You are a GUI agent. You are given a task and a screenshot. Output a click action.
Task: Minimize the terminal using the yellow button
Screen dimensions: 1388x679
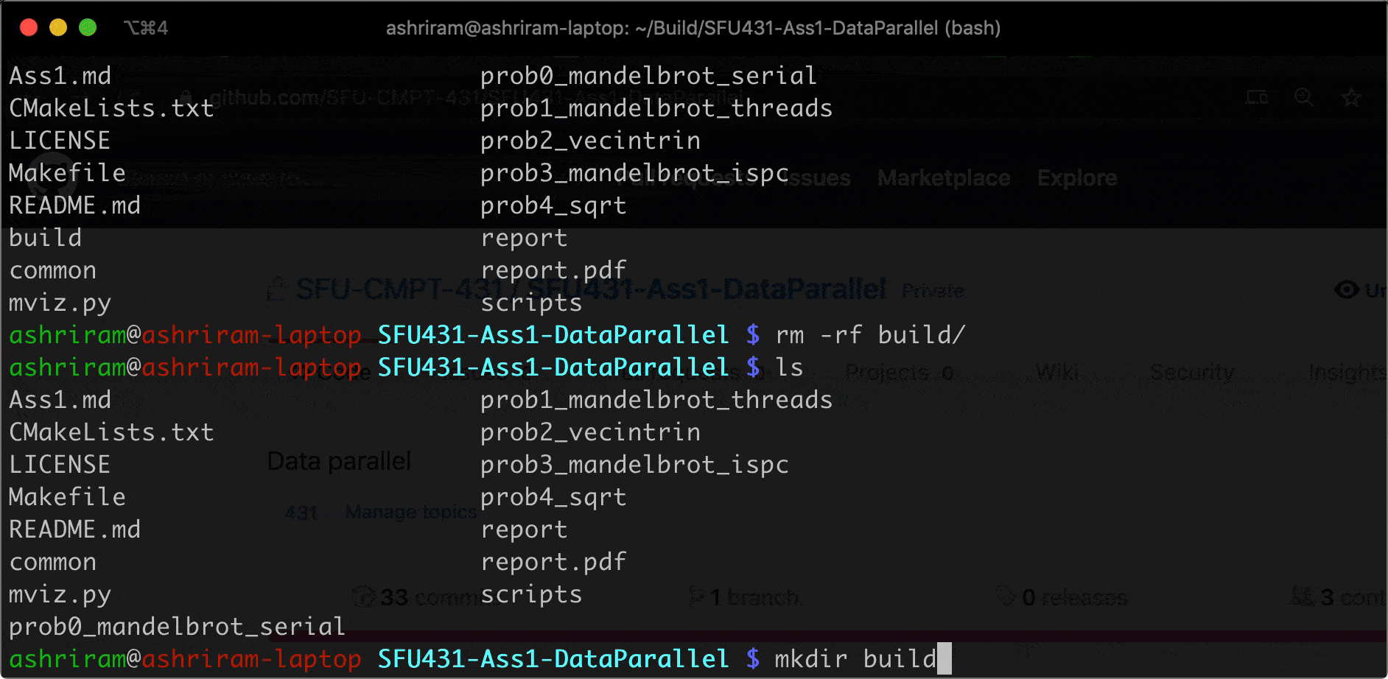(x=58, y=28)
